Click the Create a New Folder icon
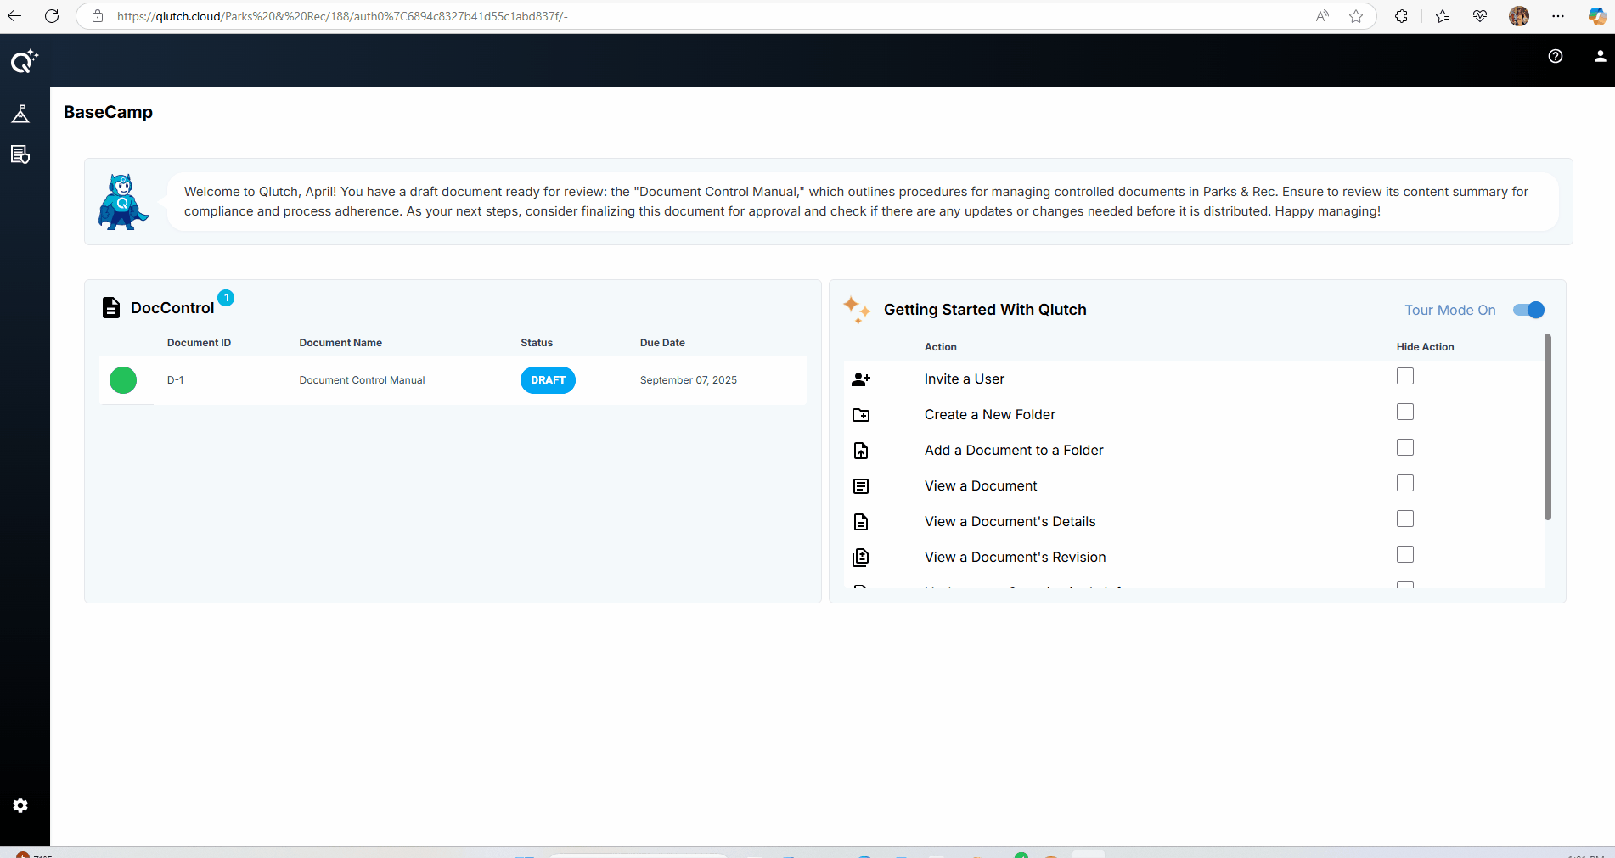 click(861, 415)
